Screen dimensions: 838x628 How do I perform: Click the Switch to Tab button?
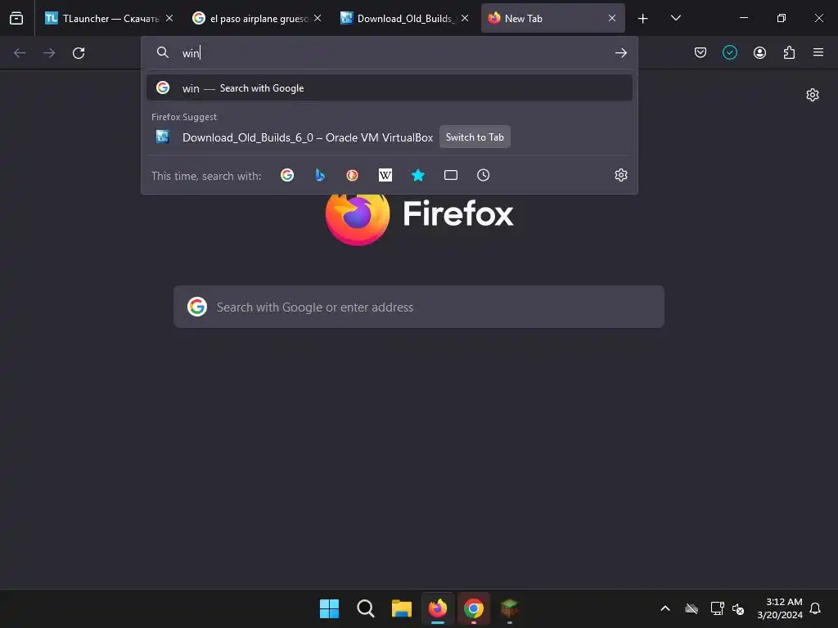[475, 137]
